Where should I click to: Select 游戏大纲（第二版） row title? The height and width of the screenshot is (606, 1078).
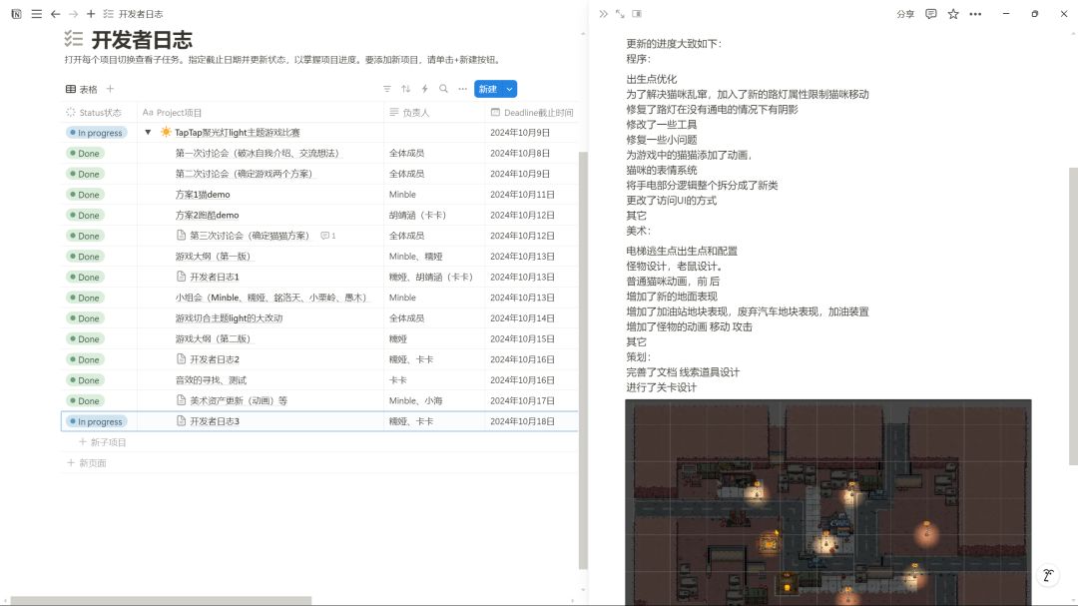tap(214, 338)
